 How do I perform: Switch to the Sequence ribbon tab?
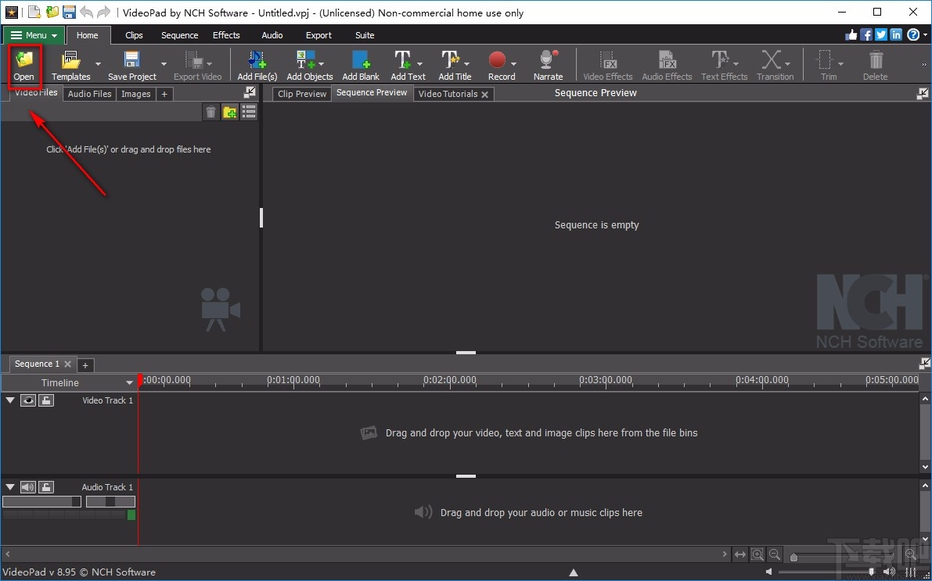point(179,35)
